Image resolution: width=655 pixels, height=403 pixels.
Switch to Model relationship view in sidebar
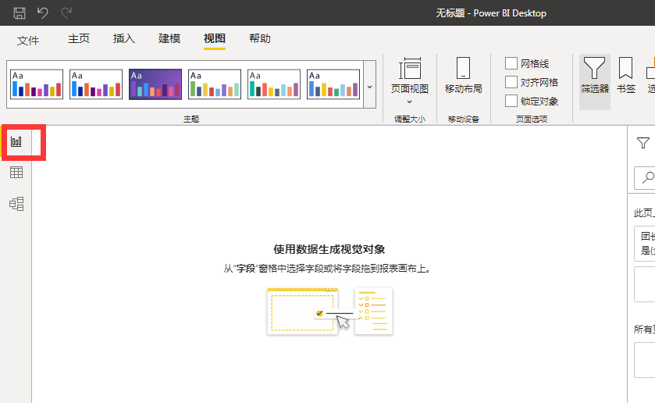16,204
